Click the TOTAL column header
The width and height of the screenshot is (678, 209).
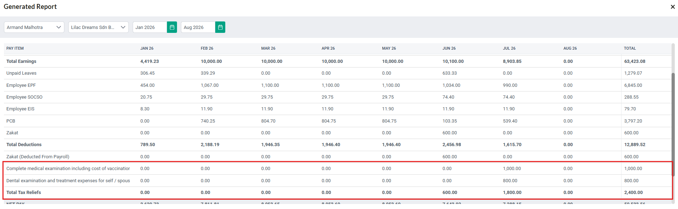(x=630, y=48)
